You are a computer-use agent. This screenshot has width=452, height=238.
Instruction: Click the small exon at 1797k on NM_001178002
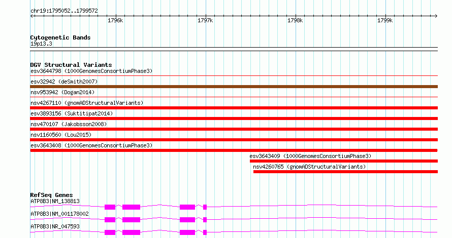pyautogui.click(x=205, y=220)
